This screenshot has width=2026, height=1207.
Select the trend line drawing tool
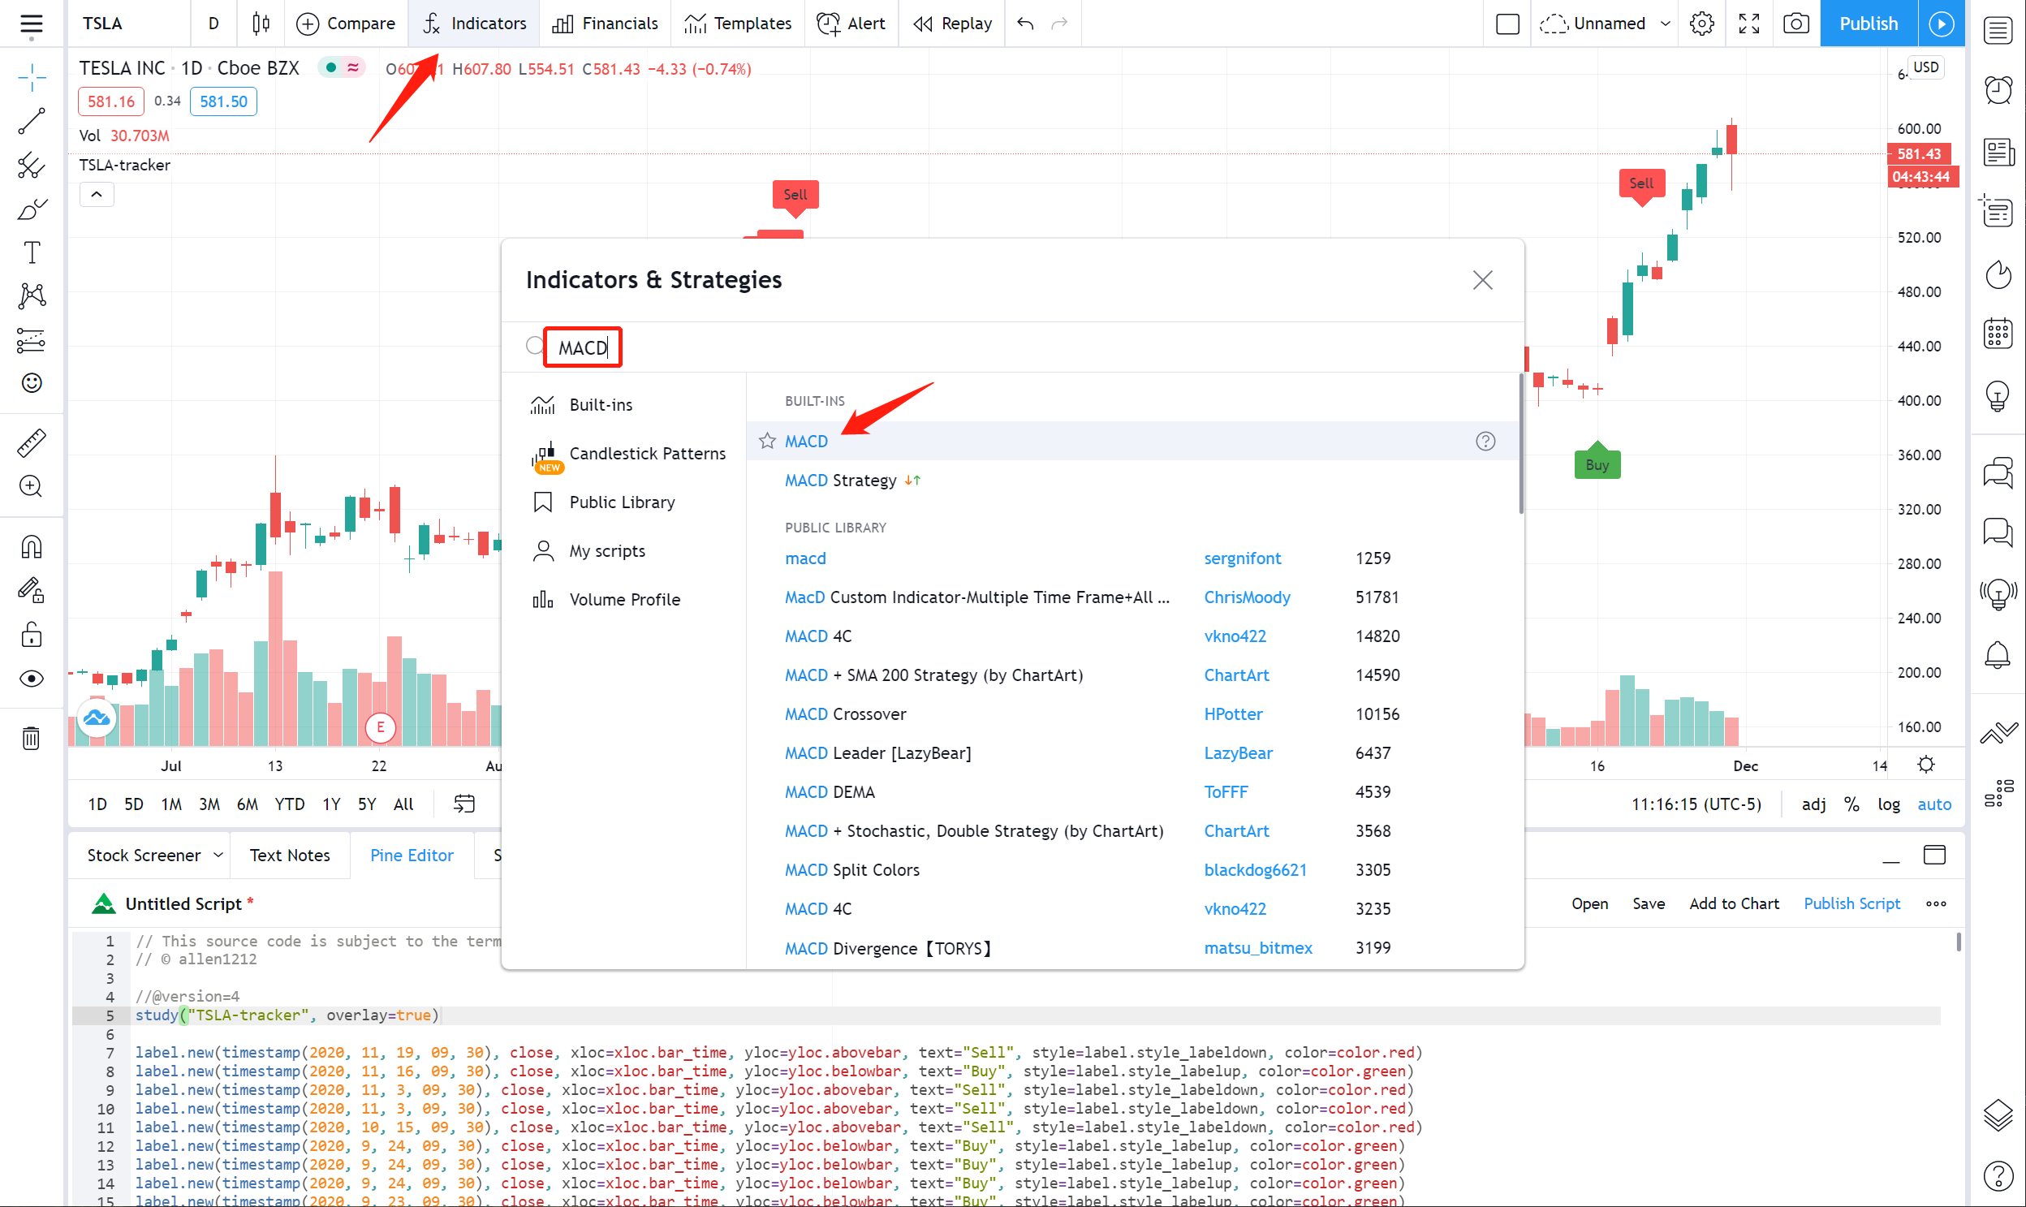[31, 121]
